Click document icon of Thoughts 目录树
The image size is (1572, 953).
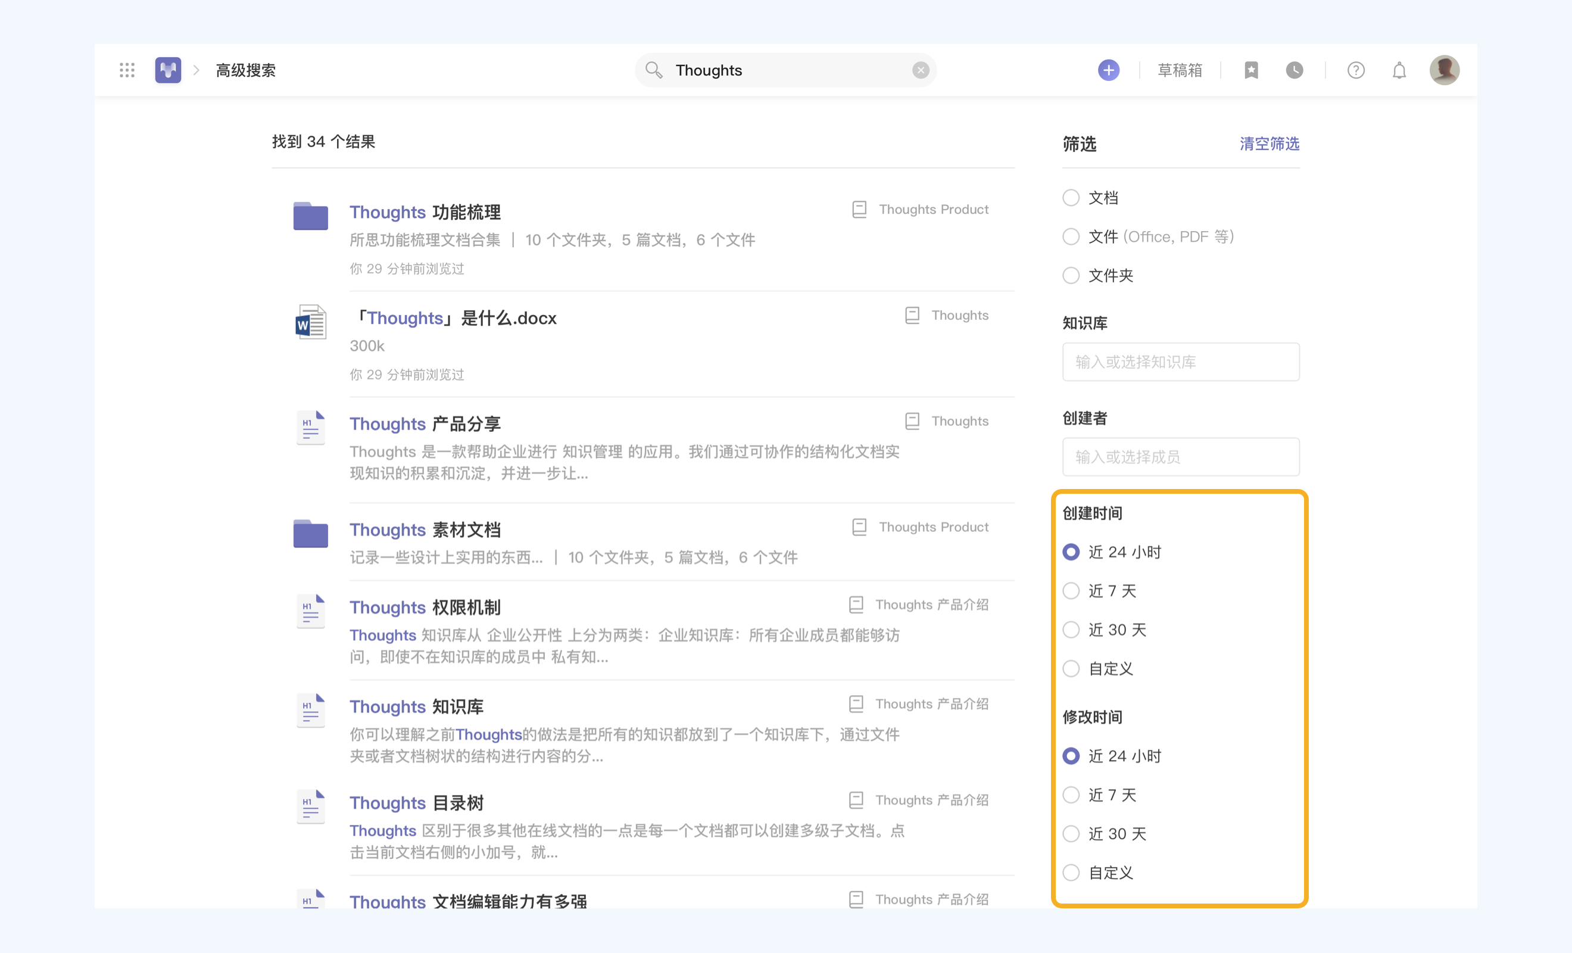tap(311, 807)
